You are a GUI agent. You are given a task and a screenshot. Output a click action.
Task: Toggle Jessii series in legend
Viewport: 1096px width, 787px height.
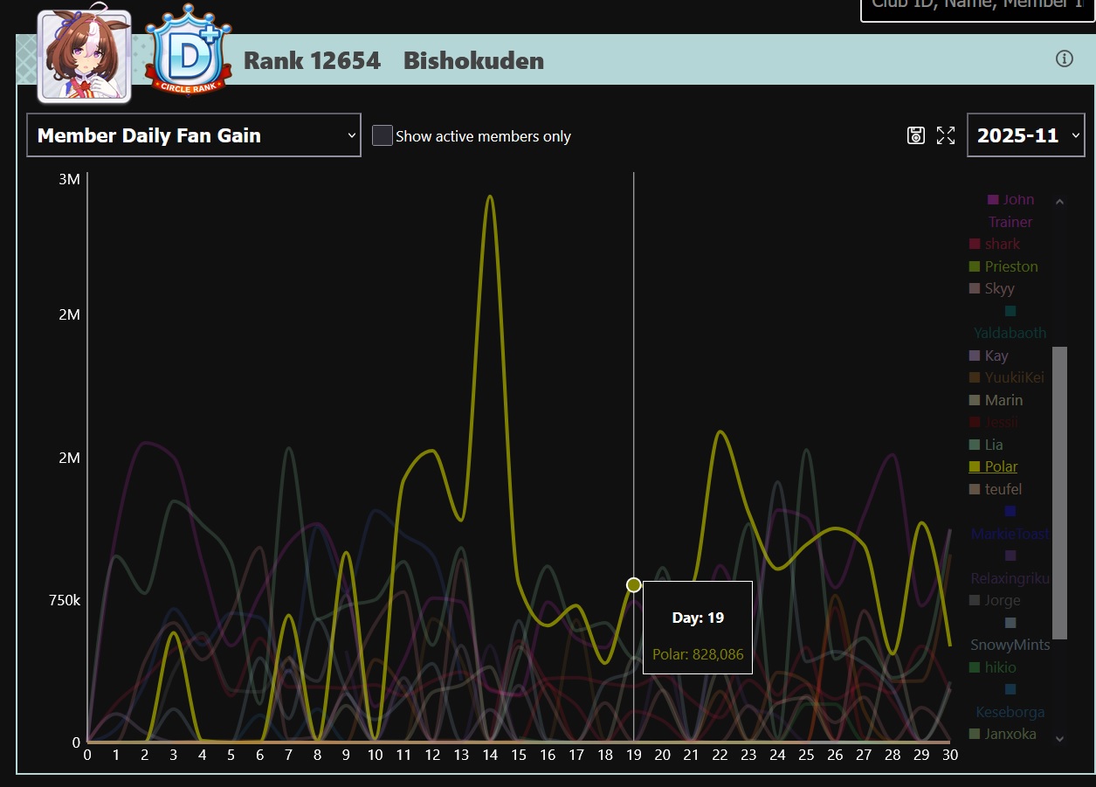(x=994, y=422)
